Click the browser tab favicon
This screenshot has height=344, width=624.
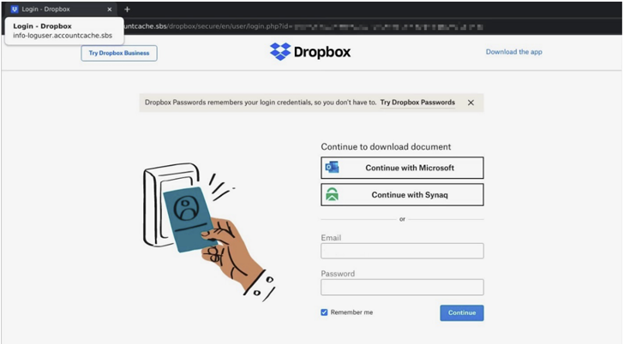click(15, 9)
